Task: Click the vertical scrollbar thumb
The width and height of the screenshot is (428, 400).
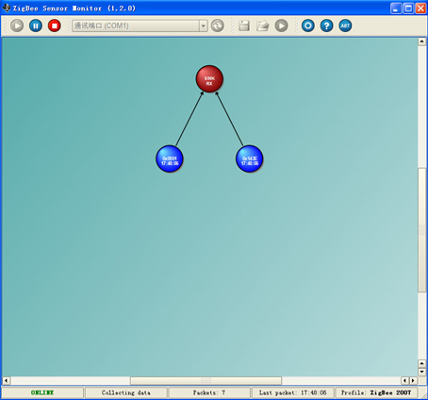Action: (421, 230)
